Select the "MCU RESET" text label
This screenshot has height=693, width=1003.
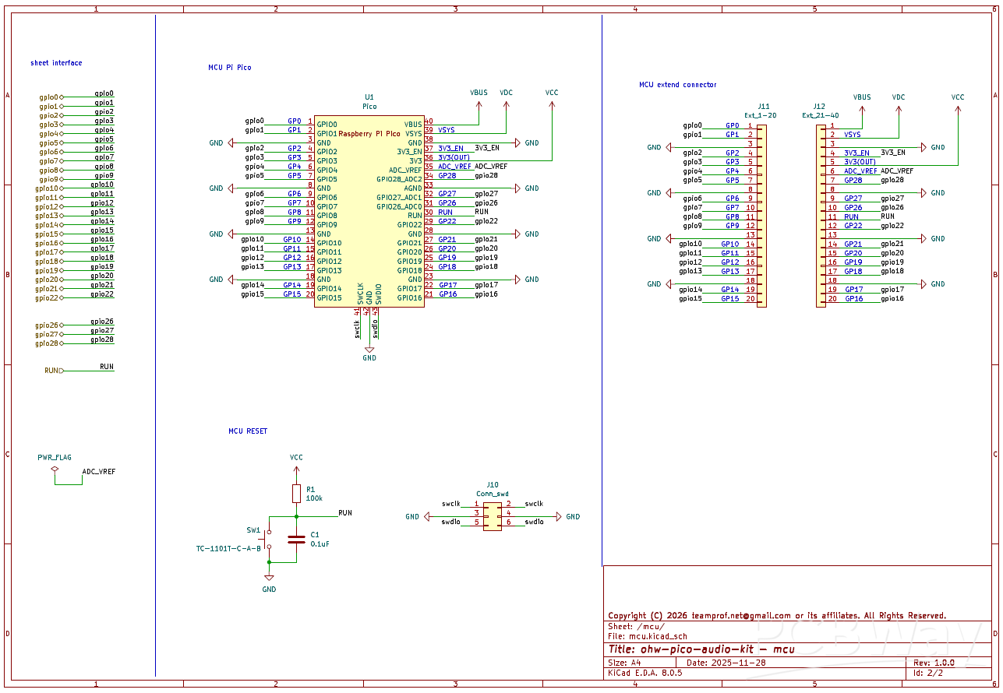pyautogui.click(x=248, y=431)
